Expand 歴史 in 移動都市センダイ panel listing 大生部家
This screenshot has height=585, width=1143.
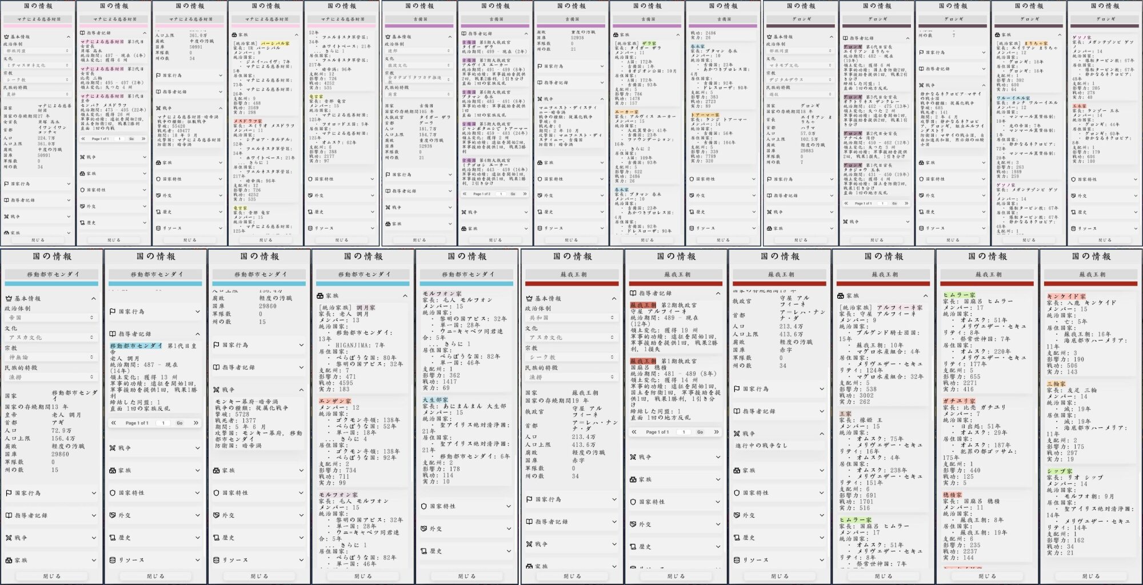(466, 551)
